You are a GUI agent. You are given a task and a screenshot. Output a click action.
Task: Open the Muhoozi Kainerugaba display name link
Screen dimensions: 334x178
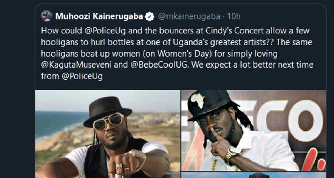[99, 16]
